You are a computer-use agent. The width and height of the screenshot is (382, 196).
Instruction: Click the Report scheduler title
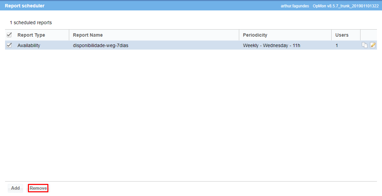pyautogui.click(x=25, y=6)
